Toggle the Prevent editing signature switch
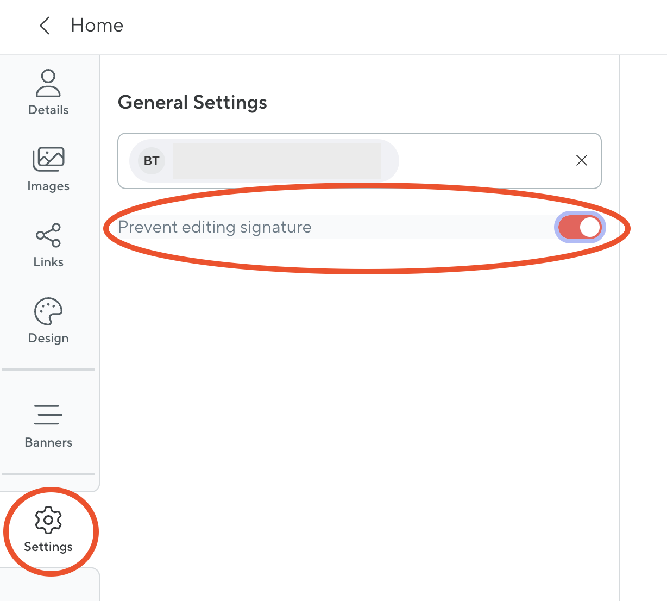Viewport: 667px width, 601px height. coord(580,227)
